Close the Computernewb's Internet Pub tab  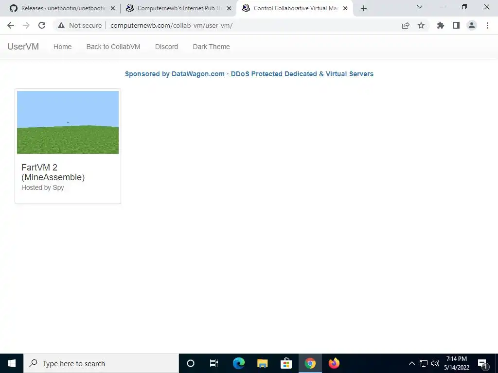click(x=229, y=8)
